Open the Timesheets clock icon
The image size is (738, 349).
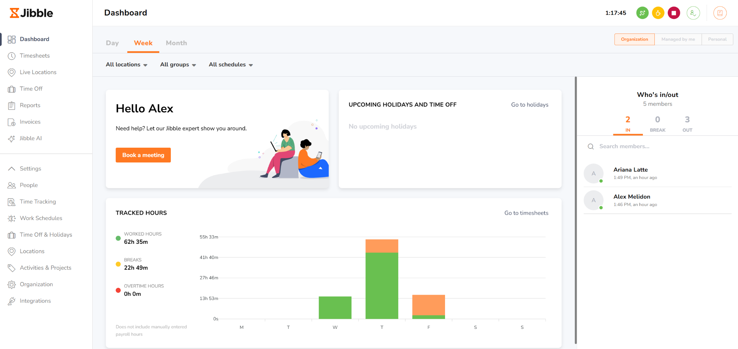coord(12,56)
